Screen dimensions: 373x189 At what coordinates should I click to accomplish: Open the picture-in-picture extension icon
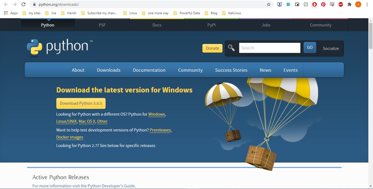297,4
